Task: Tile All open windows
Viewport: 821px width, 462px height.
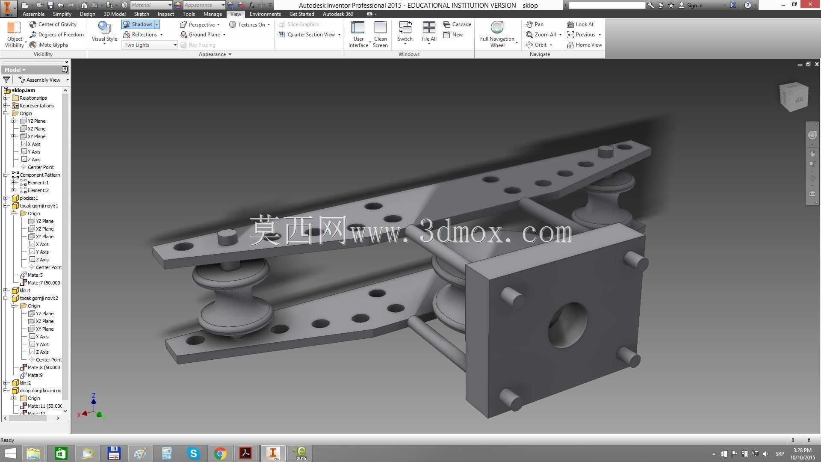Action: 428,32
